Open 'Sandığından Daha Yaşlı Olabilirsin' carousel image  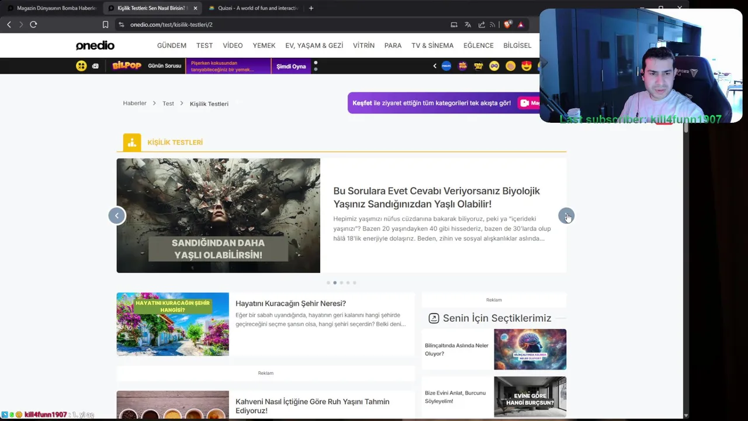tap(218, 215)
